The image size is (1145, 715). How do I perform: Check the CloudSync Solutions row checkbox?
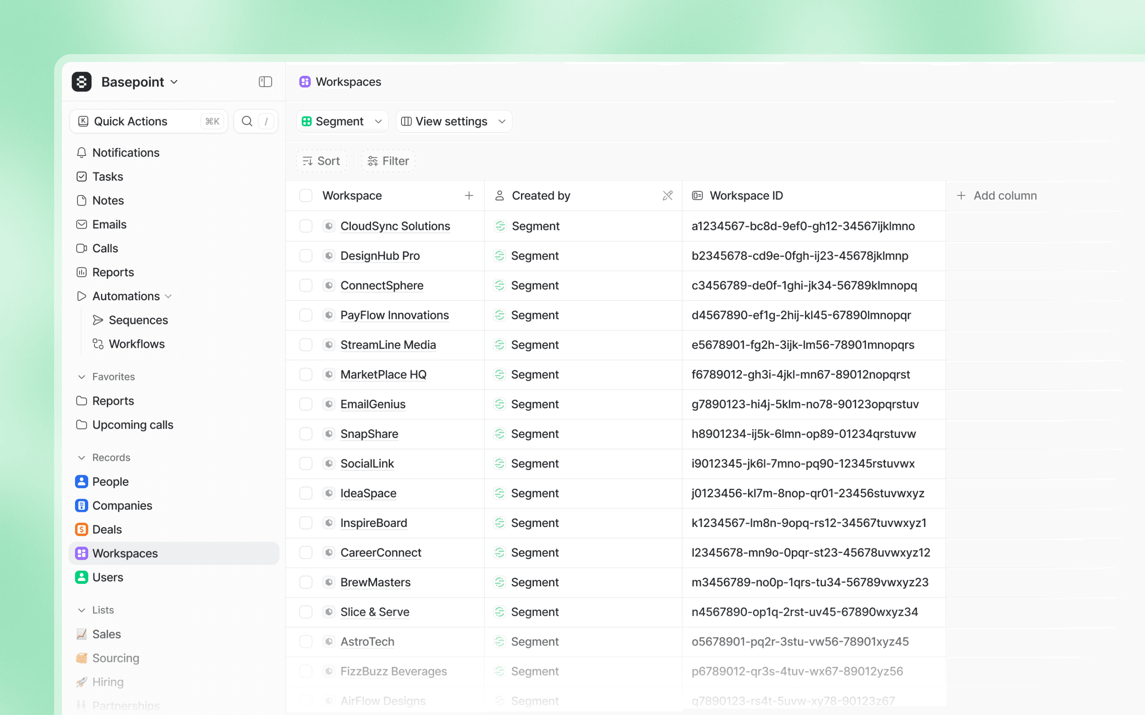point(306,226)
